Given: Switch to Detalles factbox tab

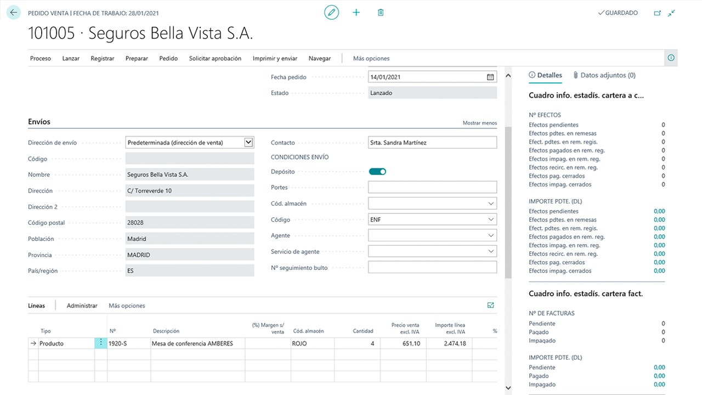Looking at the screenshot, I should pyautogui.click(x=545, y=75).
